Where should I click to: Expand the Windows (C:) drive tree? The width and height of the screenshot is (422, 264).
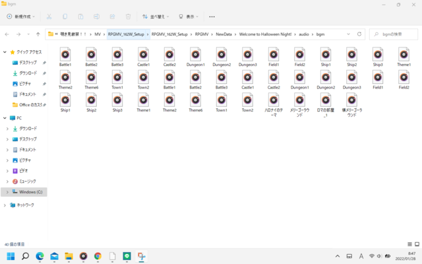point(7,192)
